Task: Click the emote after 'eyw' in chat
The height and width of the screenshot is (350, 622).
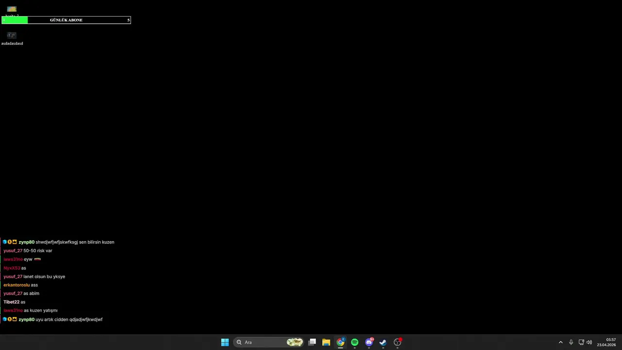Action: 37,259
